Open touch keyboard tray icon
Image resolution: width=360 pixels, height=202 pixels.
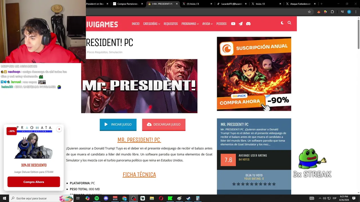312,198
